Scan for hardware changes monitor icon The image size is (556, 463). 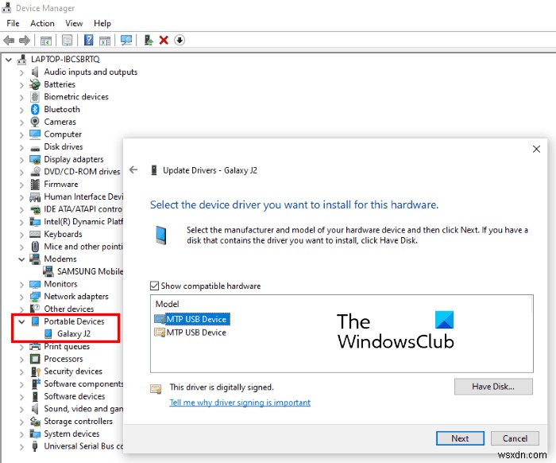(126, 40)
